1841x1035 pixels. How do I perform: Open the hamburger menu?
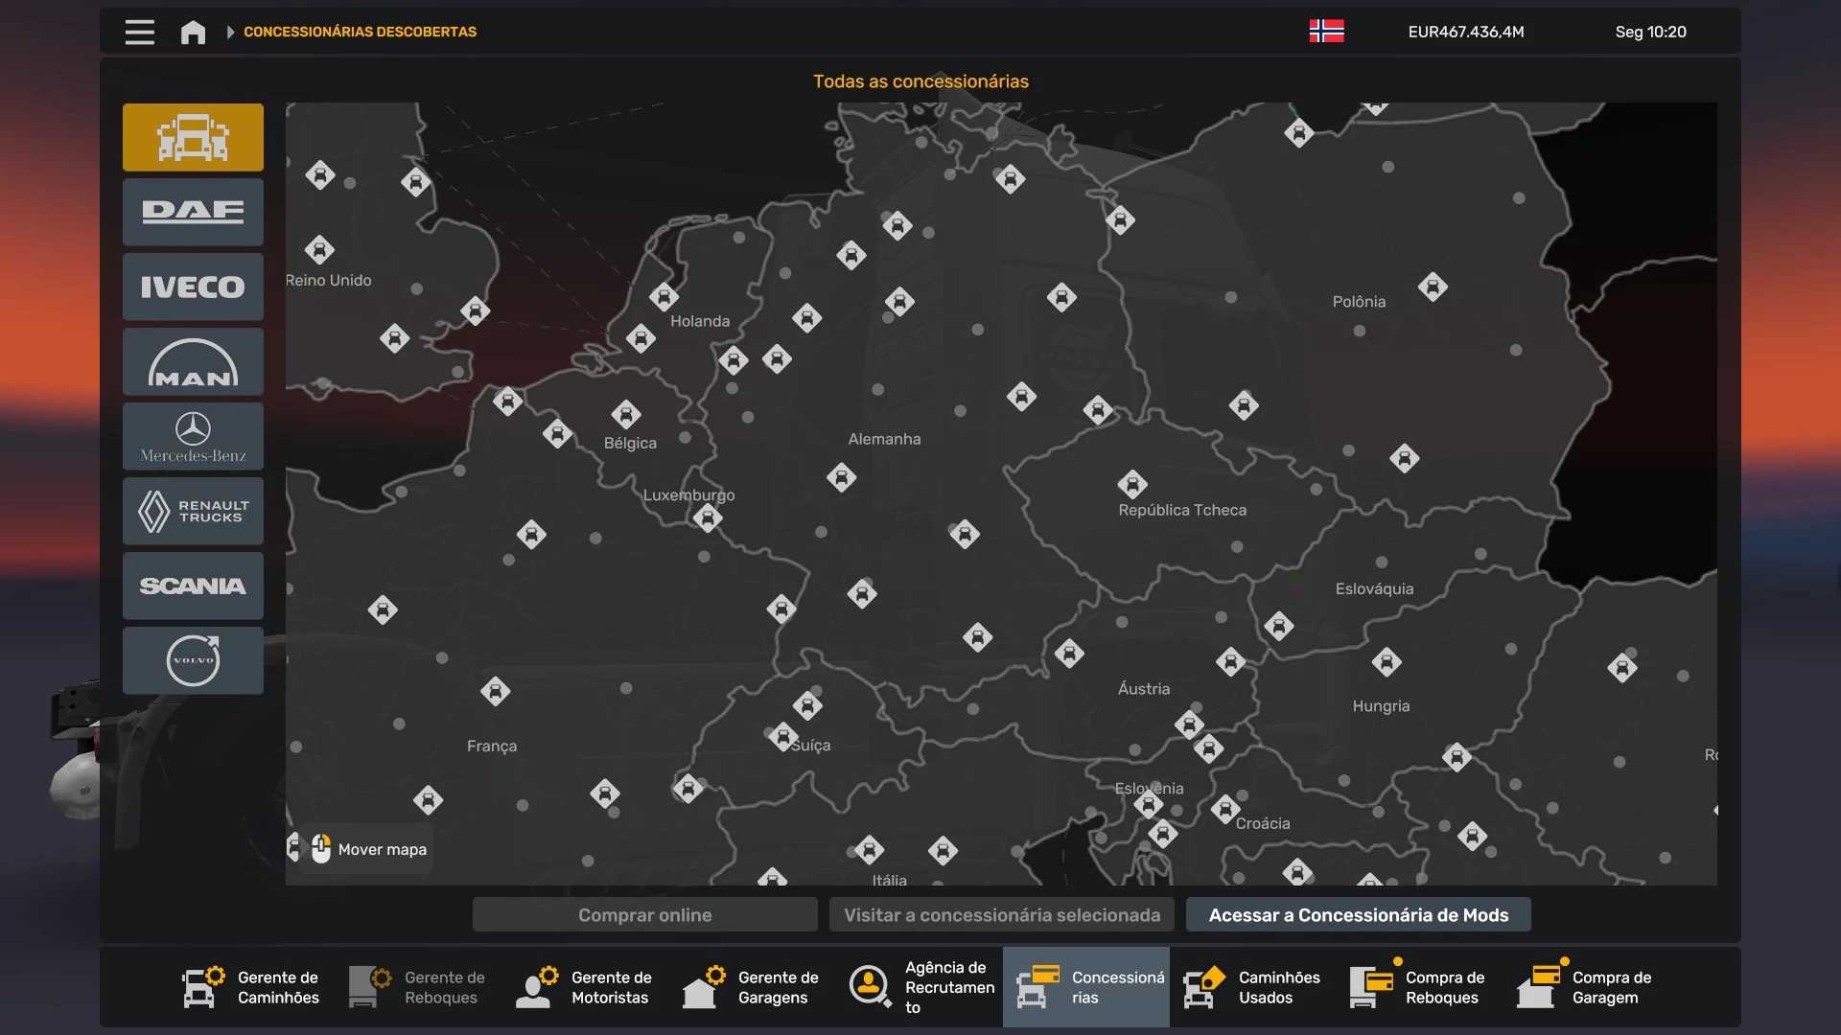coord(139,32)
